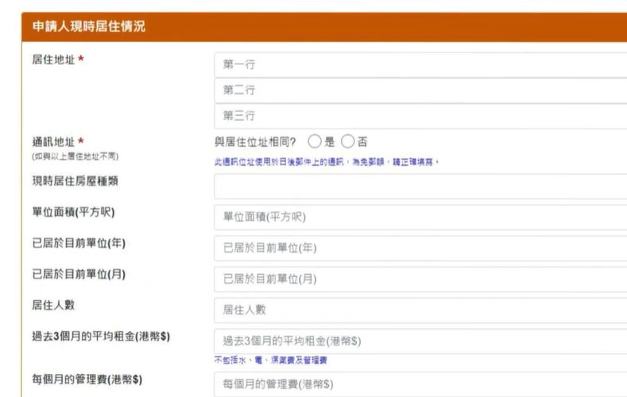
Task: Click the first line address field
Action: pyautogui.click(x=420, y=65)
